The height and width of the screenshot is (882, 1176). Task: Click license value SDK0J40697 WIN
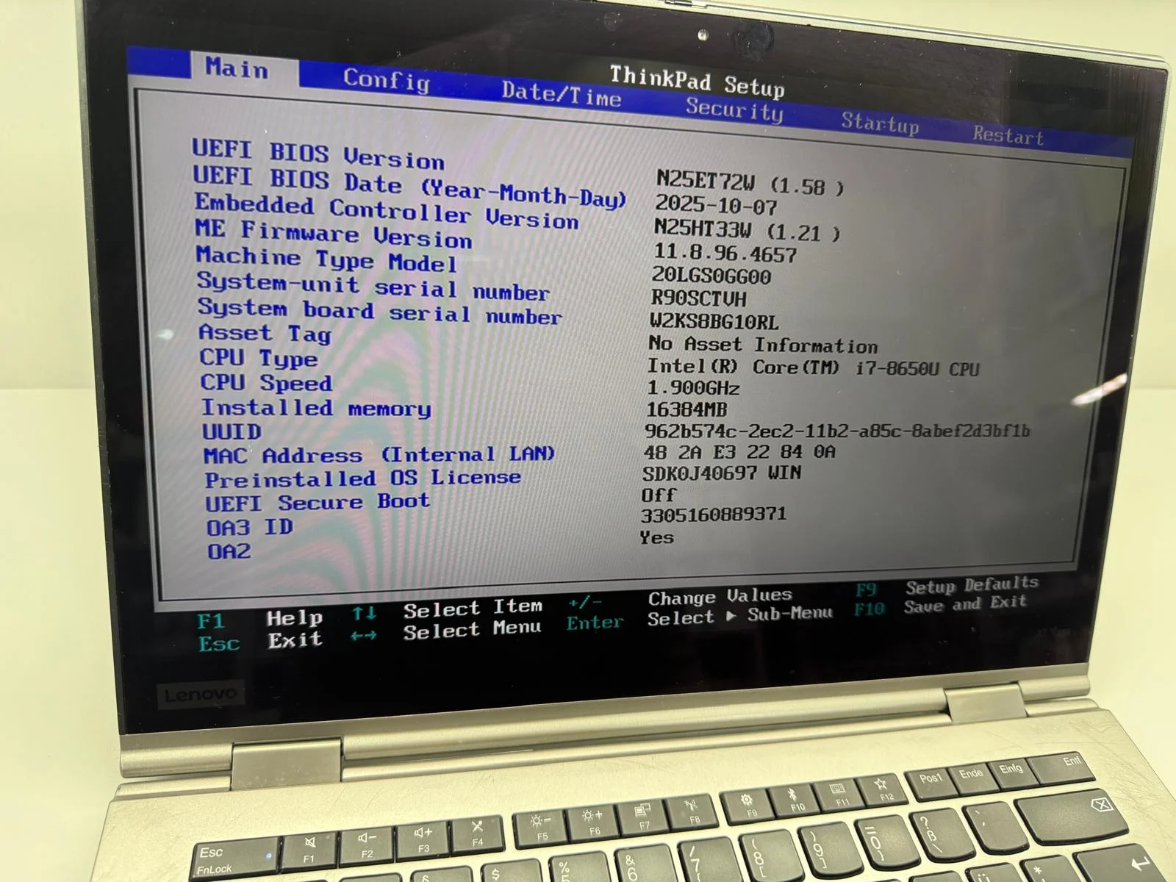pos(722,473)
